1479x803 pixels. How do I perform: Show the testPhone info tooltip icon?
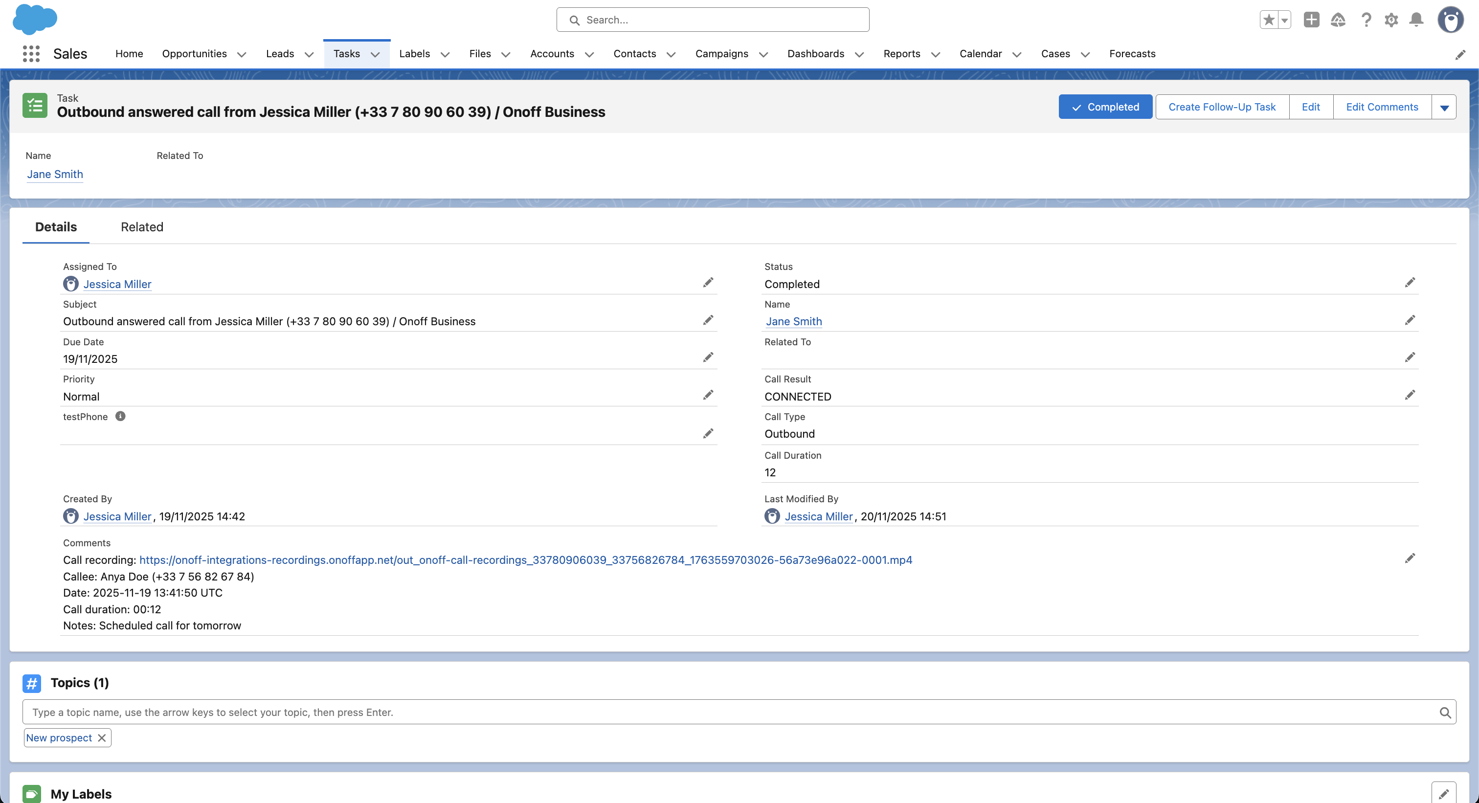120,416
